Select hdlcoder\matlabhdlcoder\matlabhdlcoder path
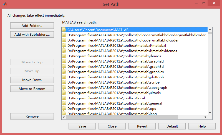 pos(135,35)
